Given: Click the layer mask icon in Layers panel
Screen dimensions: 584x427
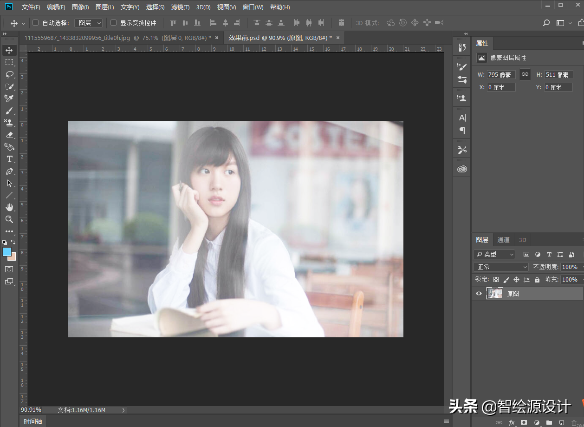Looking at the screenshot, I should pyautogui.click(x=524, y=422).
